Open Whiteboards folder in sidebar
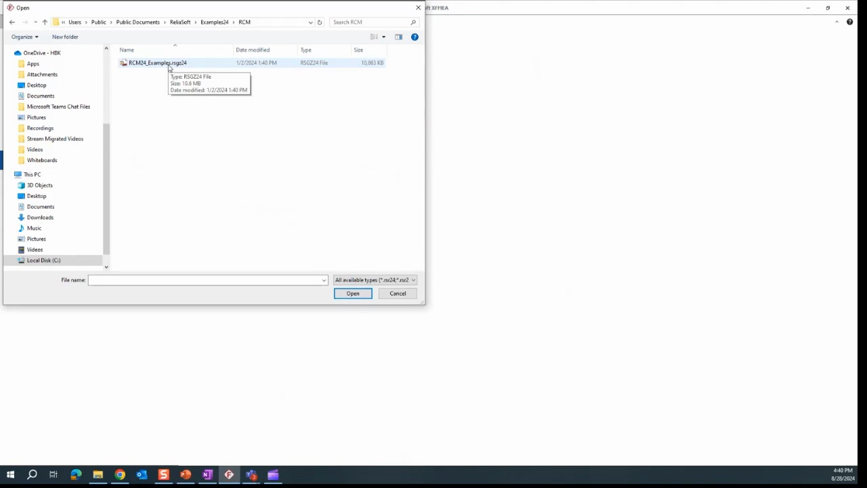The height and width of the screenshot is (488, 867). [42, 161]
